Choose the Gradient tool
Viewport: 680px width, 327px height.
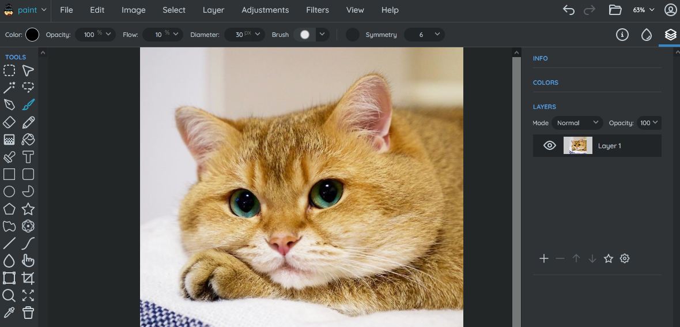9,140
